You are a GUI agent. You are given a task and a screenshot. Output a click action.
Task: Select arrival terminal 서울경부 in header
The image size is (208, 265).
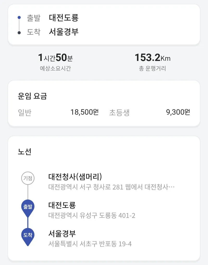pyautogui.click(x=64, y=32)
